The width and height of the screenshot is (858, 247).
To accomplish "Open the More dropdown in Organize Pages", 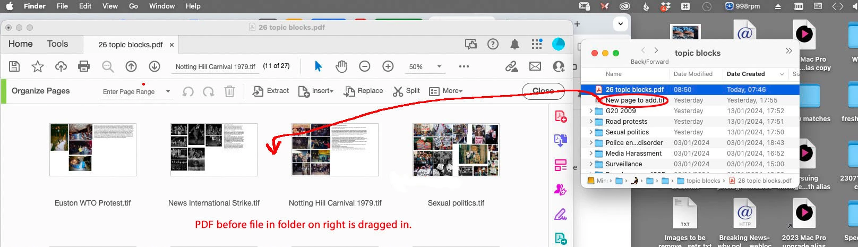I will point(445,91).
